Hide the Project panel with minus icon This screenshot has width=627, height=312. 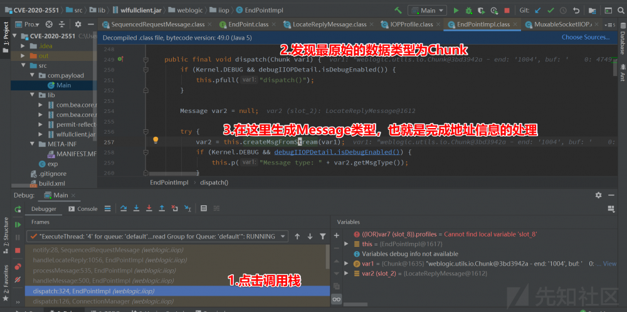pos(91,24)
